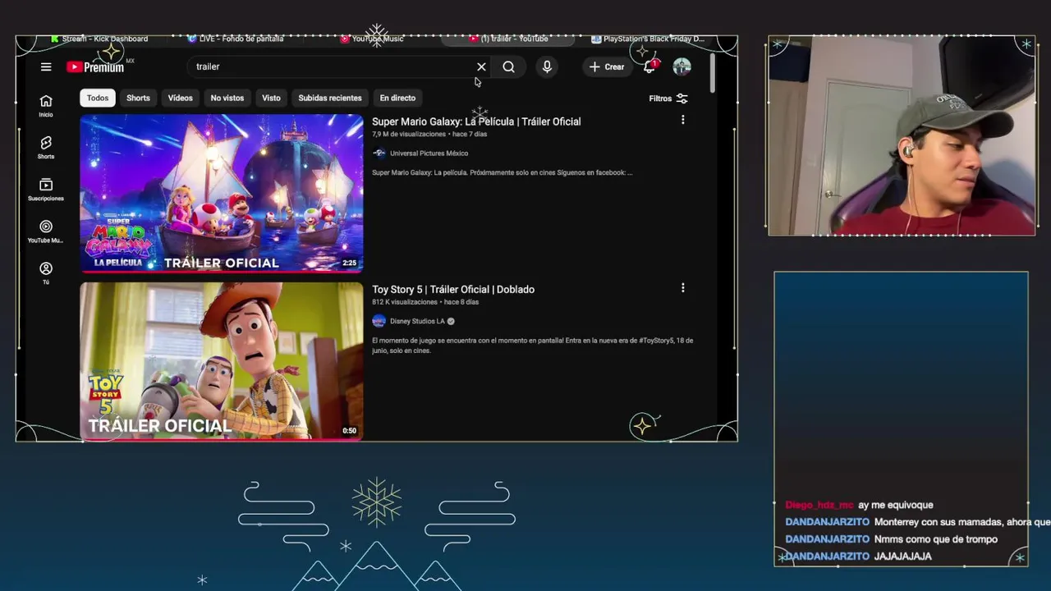Play the Toy Story 5 trailer thumbnail

(x=222, y=361)
